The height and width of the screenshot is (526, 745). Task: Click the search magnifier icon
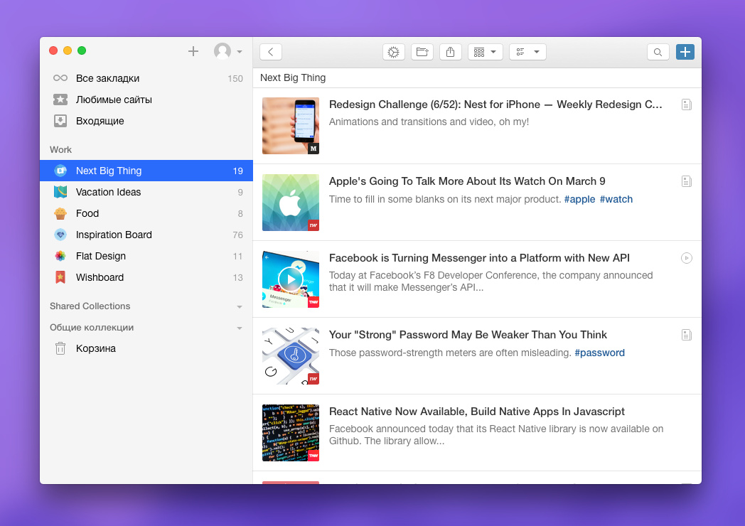pyautogui.click(x=658, y=52)
